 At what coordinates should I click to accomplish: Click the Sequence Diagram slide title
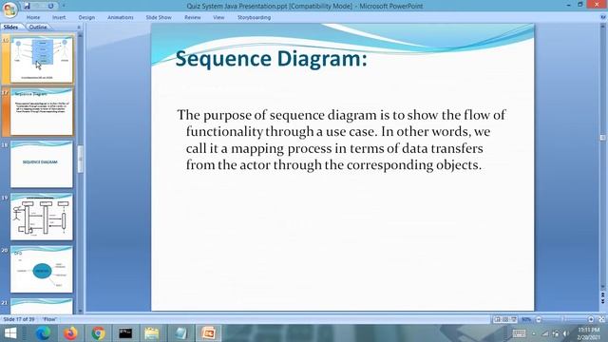271,59
